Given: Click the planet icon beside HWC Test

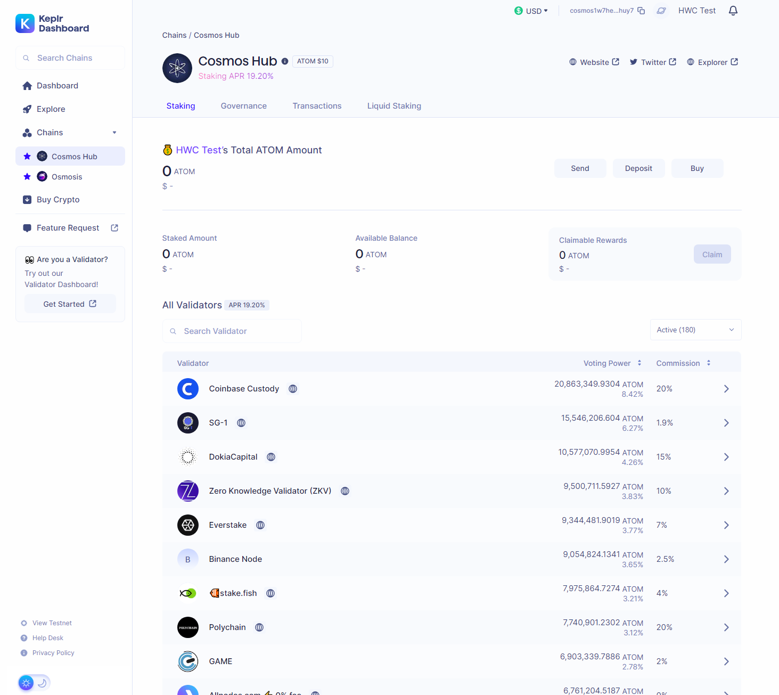Looking at the screenshot, I should point(661,11).
